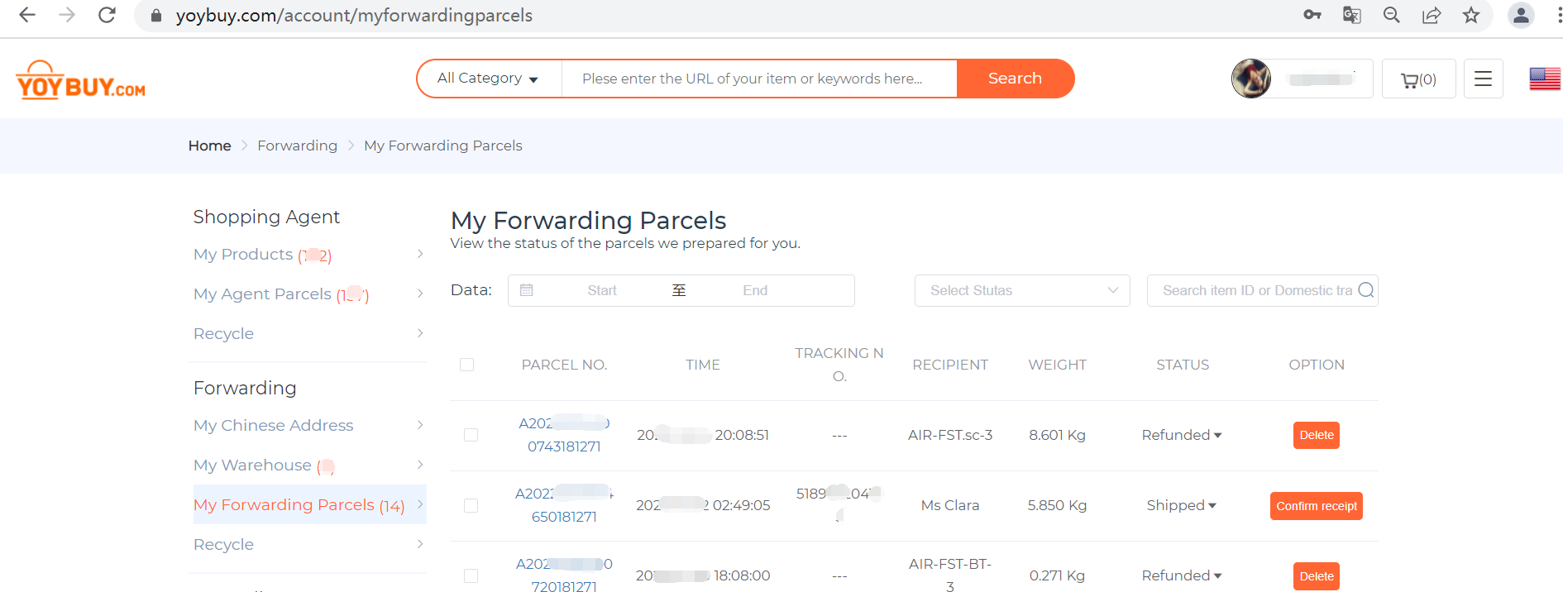
Task: Bookmark page with star icon
Action: click(x=1470, y=15)
